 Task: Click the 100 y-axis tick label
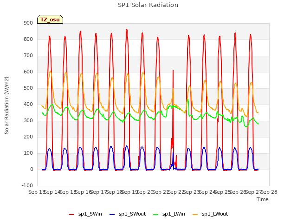(28, 153)
